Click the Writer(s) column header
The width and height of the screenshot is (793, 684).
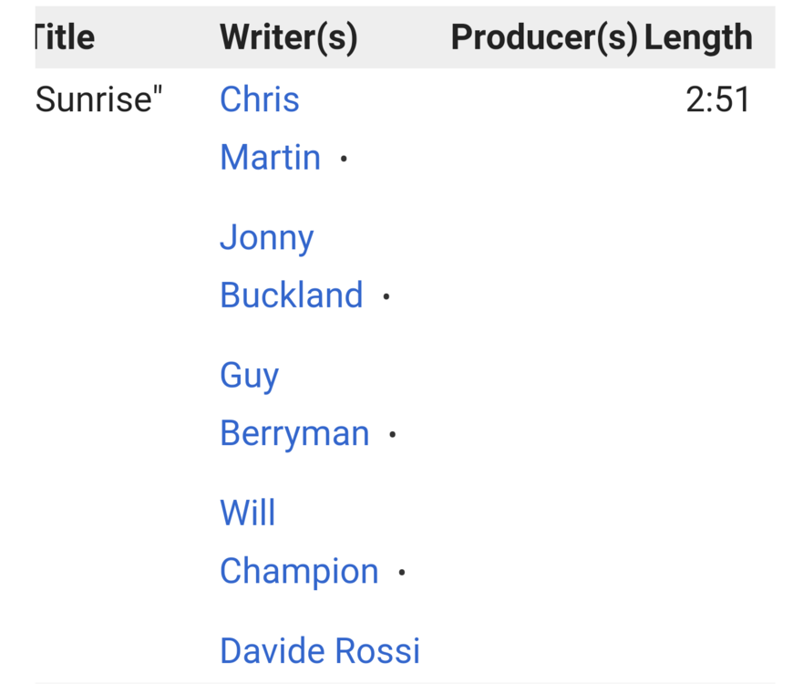(288, 37)
